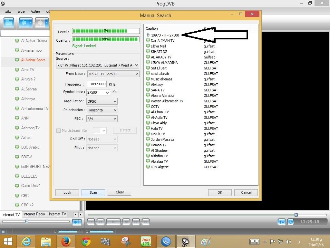Screen dimensions: 330x248
Task: Click the monitor icon beside Libya Mall
Action: tap(148, 46)
